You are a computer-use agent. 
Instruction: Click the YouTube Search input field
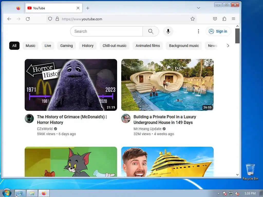(107, 31)
